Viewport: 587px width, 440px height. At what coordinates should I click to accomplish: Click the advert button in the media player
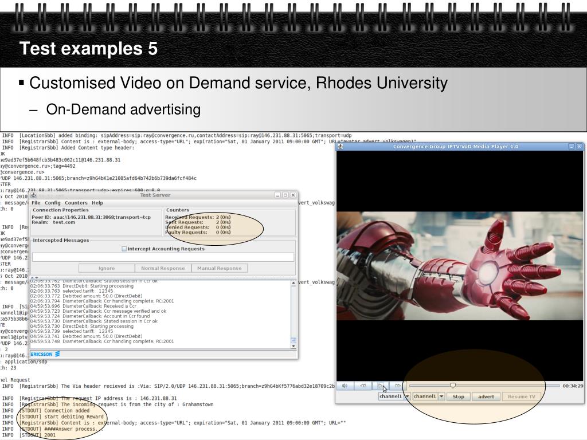pyautogui.click(x=486, y=396)
